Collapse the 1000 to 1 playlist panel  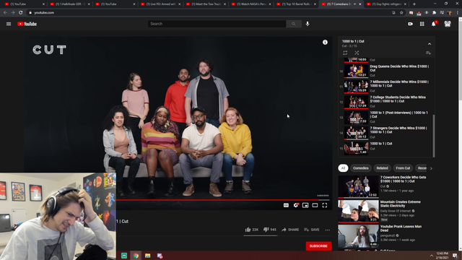click(430, 44)
